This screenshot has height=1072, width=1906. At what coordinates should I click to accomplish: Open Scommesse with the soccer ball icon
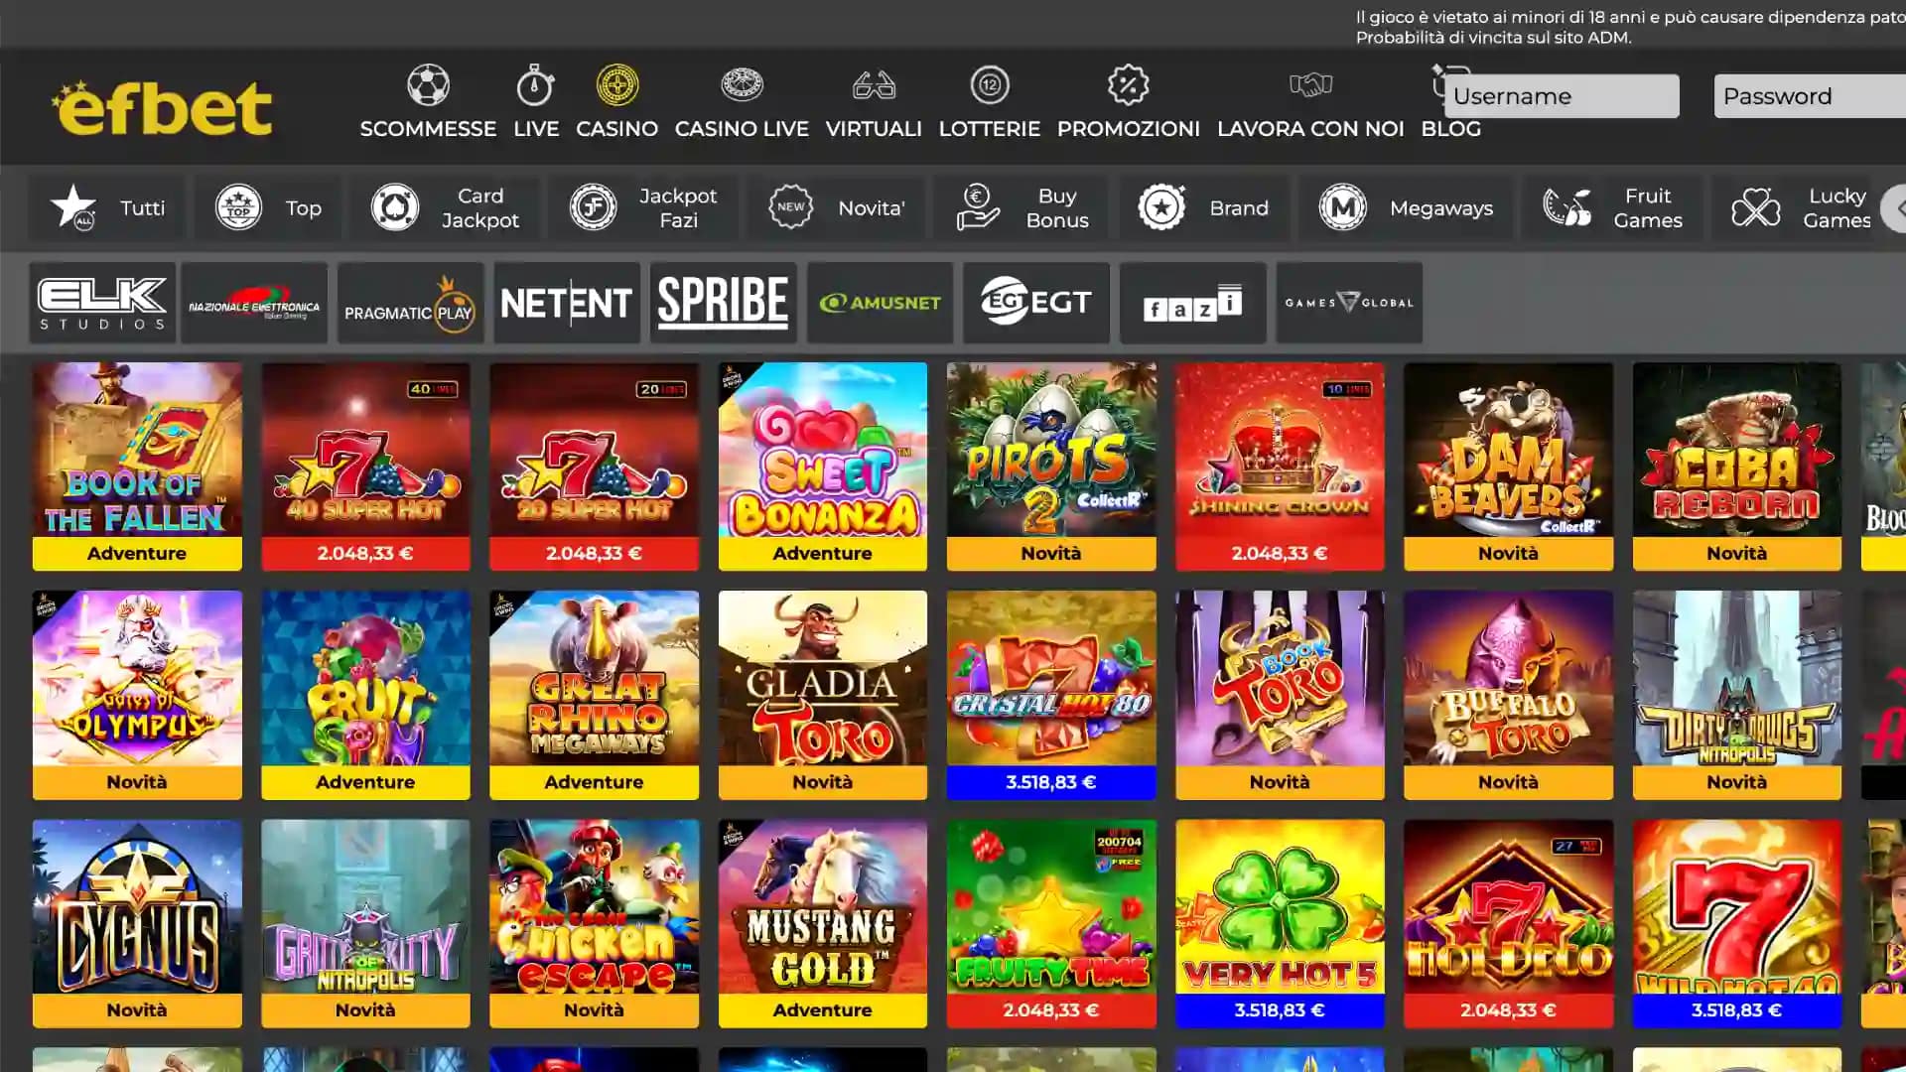click(x=427, y=85)
